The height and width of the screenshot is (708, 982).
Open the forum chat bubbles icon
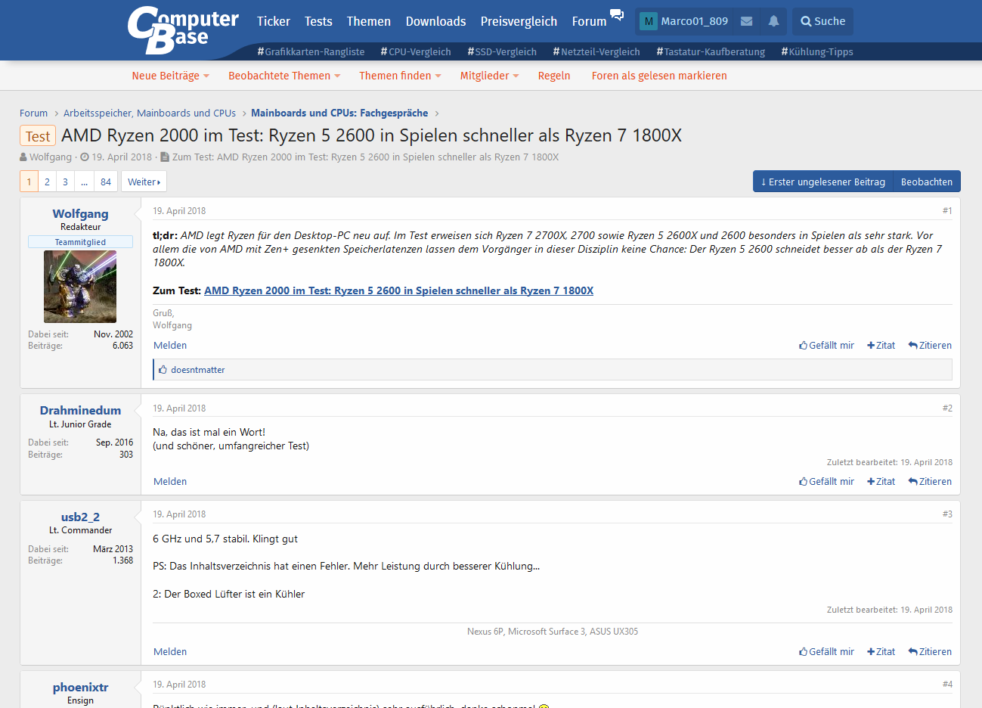tap(617, 15)
